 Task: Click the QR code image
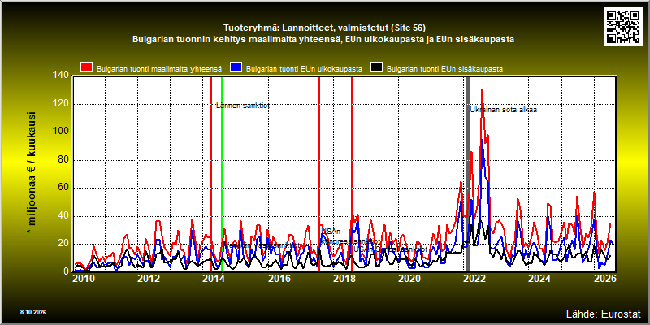tap(624, 26)
